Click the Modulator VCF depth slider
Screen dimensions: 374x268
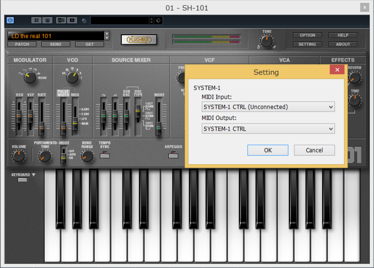(30, 116)
